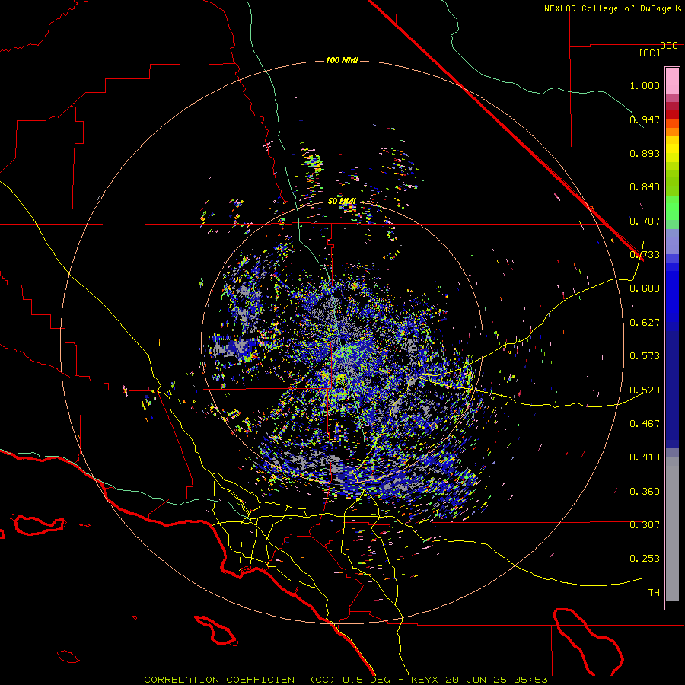
Task: Pick the large gray segment of color bar
Action: pyautogui.click(x=672, y=529)
